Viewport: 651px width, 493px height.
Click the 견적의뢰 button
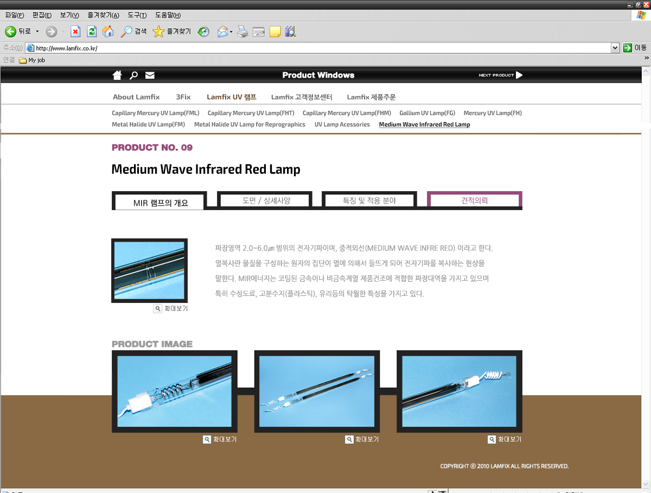point(474,200)
